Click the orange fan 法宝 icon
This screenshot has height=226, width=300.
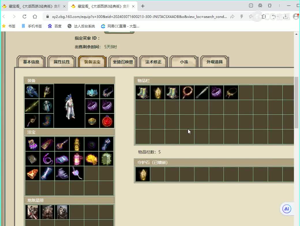[x=33, y=173]
